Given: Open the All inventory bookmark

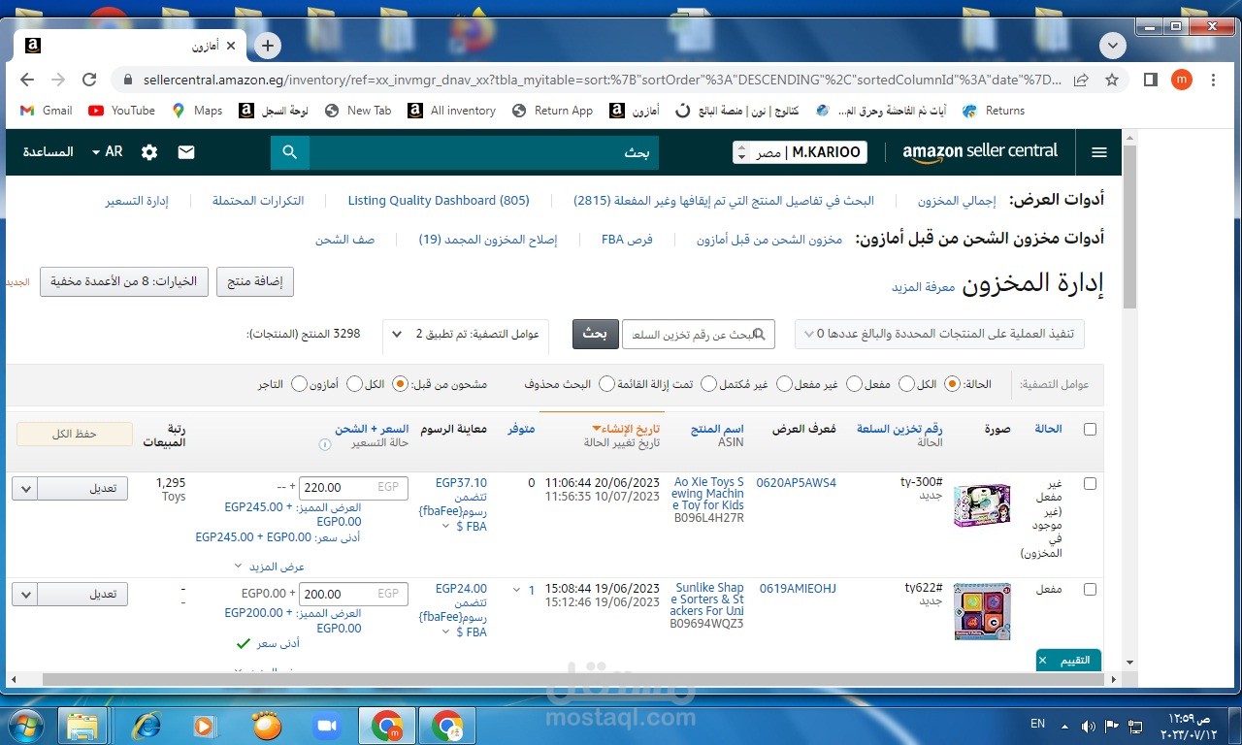Looking at the screenshot, I should (x=453, y=111).
